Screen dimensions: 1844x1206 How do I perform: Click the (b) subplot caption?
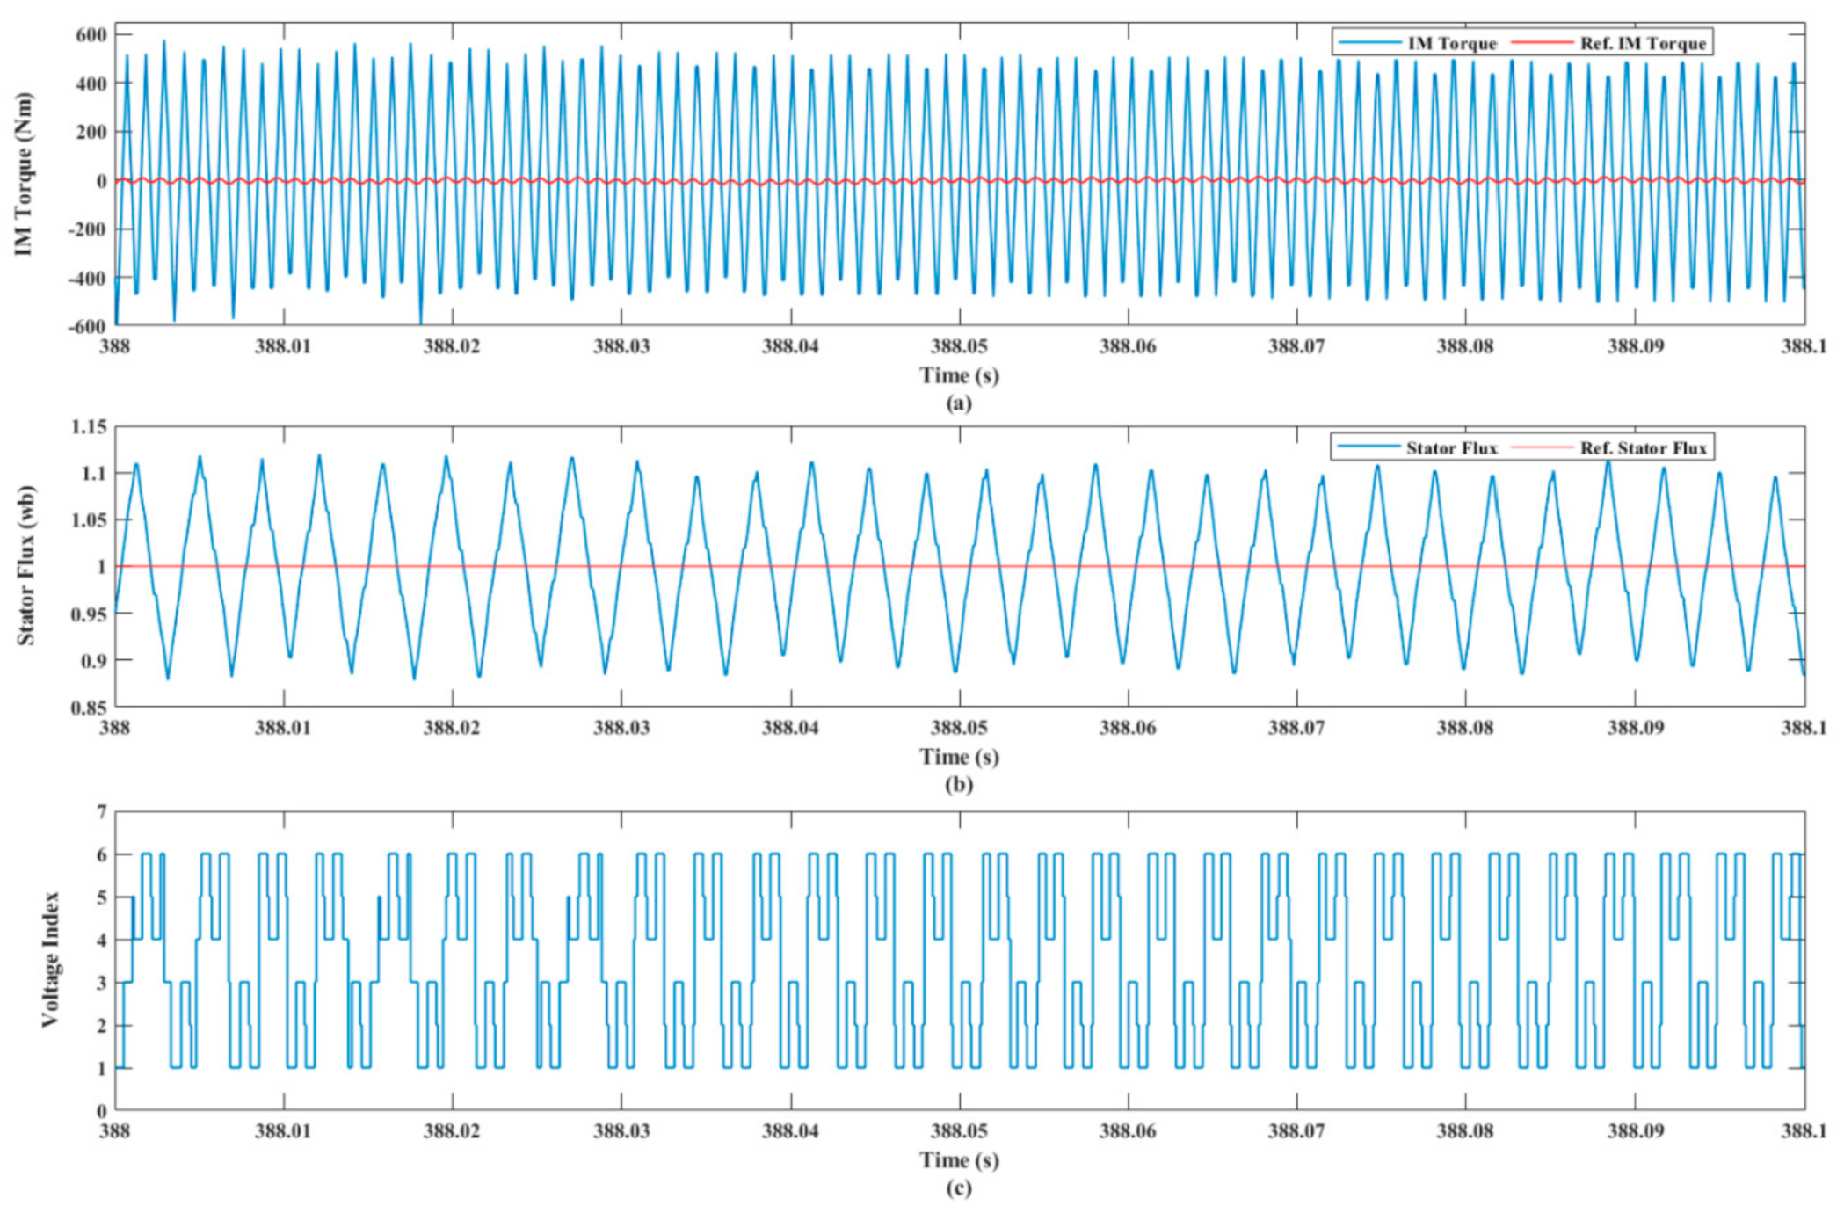(959, 784)
